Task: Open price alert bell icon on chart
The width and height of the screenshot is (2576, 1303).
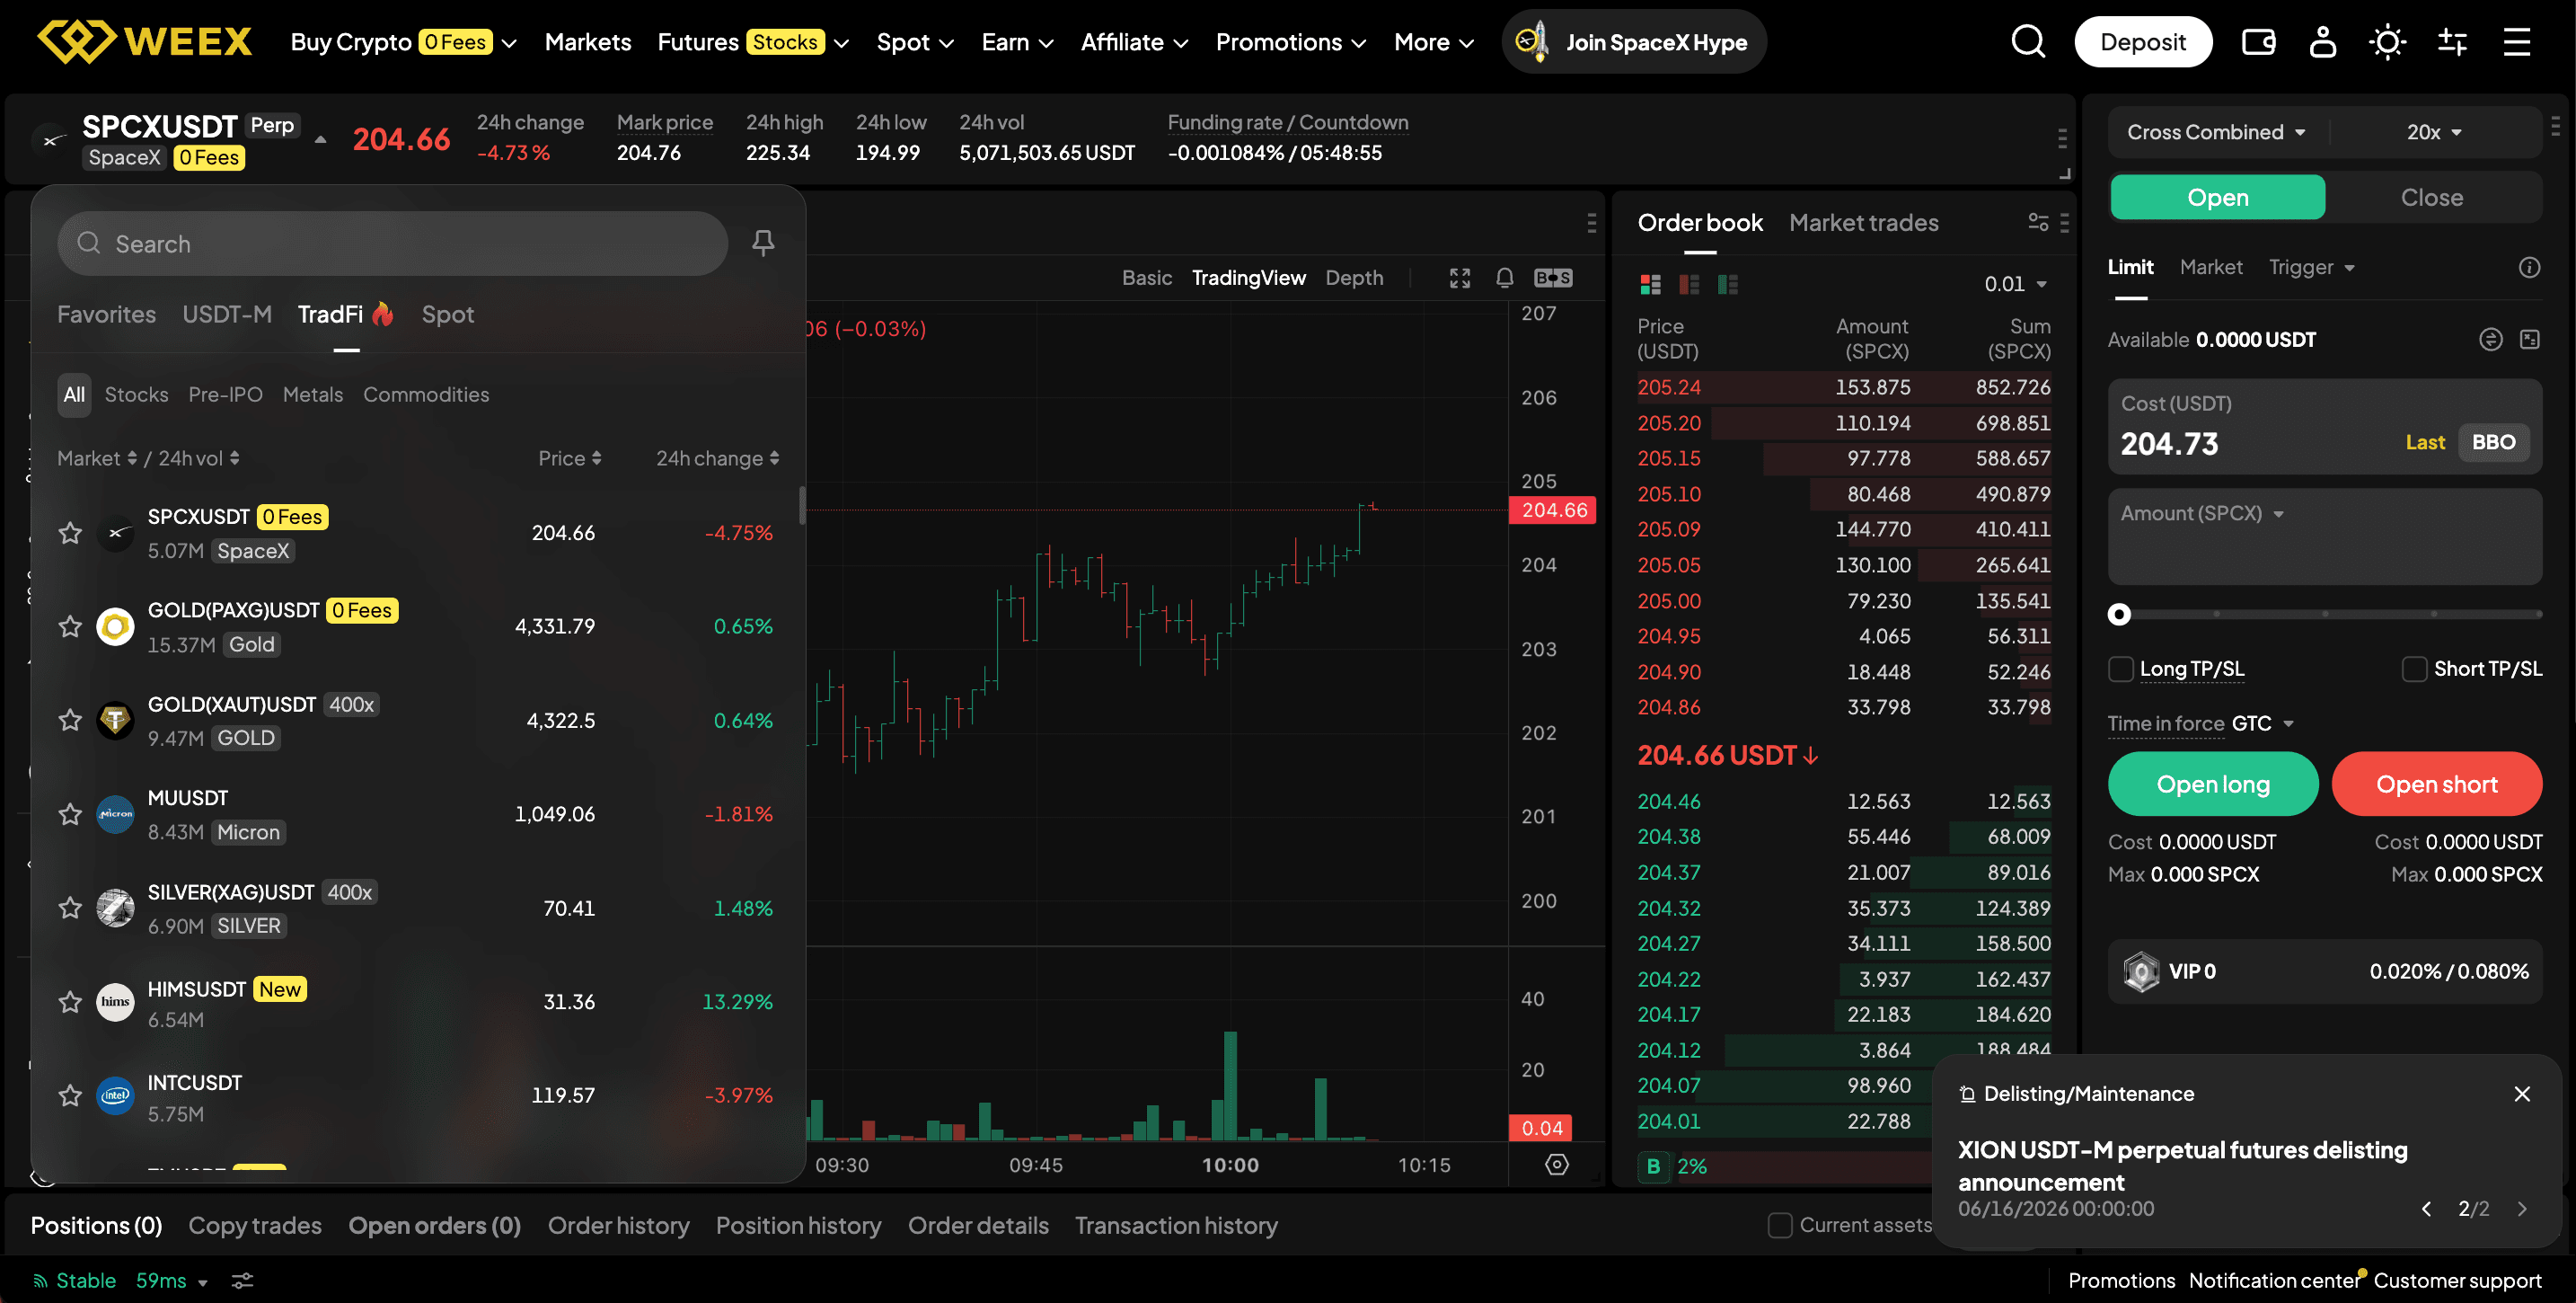Action: coord(1504,279)
